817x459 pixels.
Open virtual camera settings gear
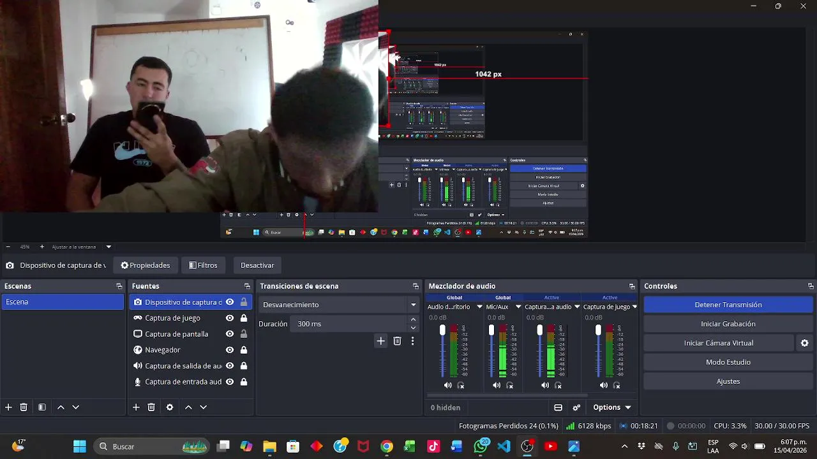(805, 343)
